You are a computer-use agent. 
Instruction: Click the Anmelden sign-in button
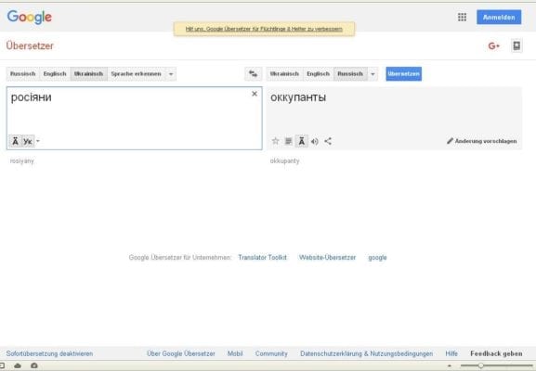[x=499, y=17]
